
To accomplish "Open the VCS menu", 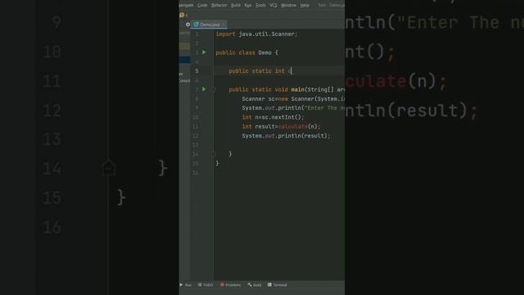I will click(x=273, y=6).
